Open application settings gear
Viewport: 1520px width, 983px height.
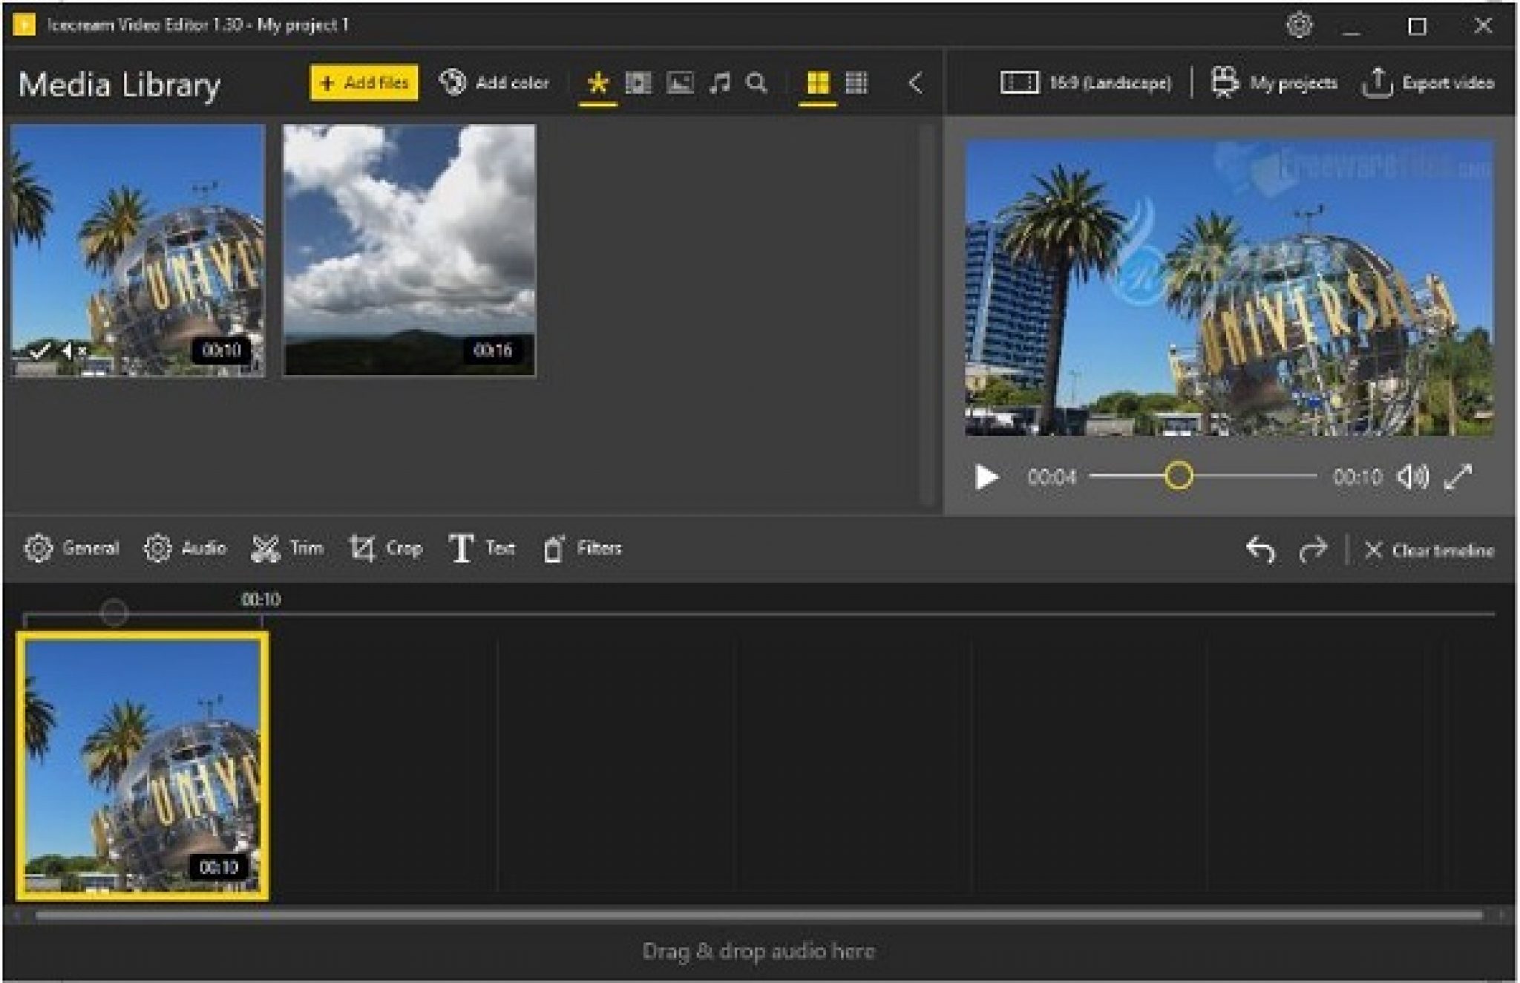tap(1299, 26)
